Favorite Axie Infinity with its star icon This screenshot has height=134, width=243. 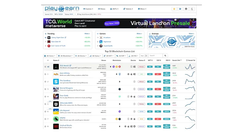pyautogui.click(x=45, y=74)
